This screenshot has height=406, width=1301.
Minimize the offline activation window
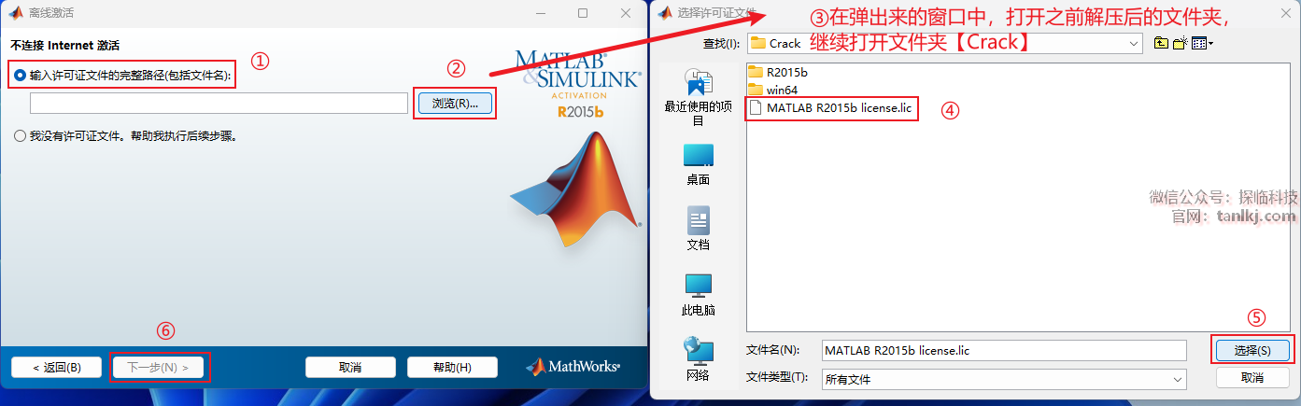coord(540,13)
